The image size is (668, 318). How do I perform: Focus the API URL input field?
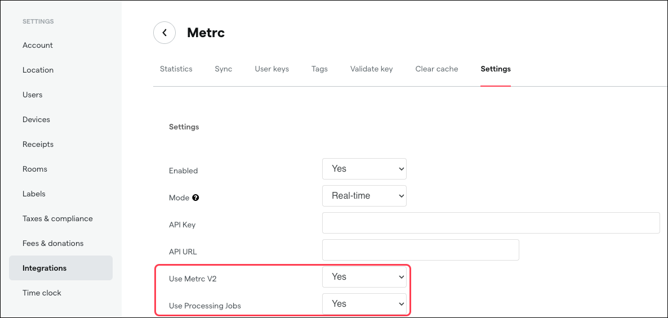(x=421, y=250)
